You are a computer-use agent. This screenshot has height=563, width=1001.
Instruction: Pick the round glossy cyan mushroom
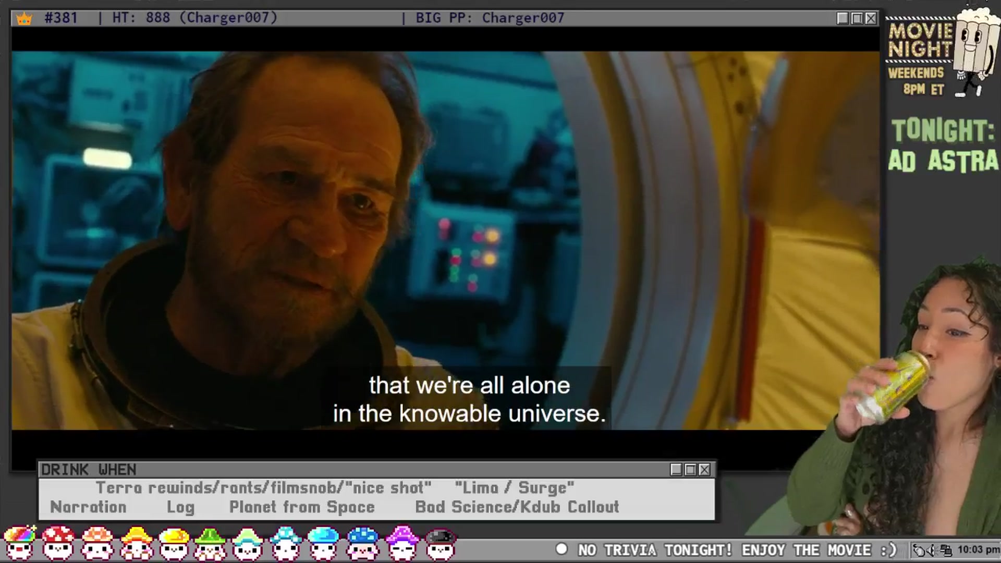pos(323,543)
